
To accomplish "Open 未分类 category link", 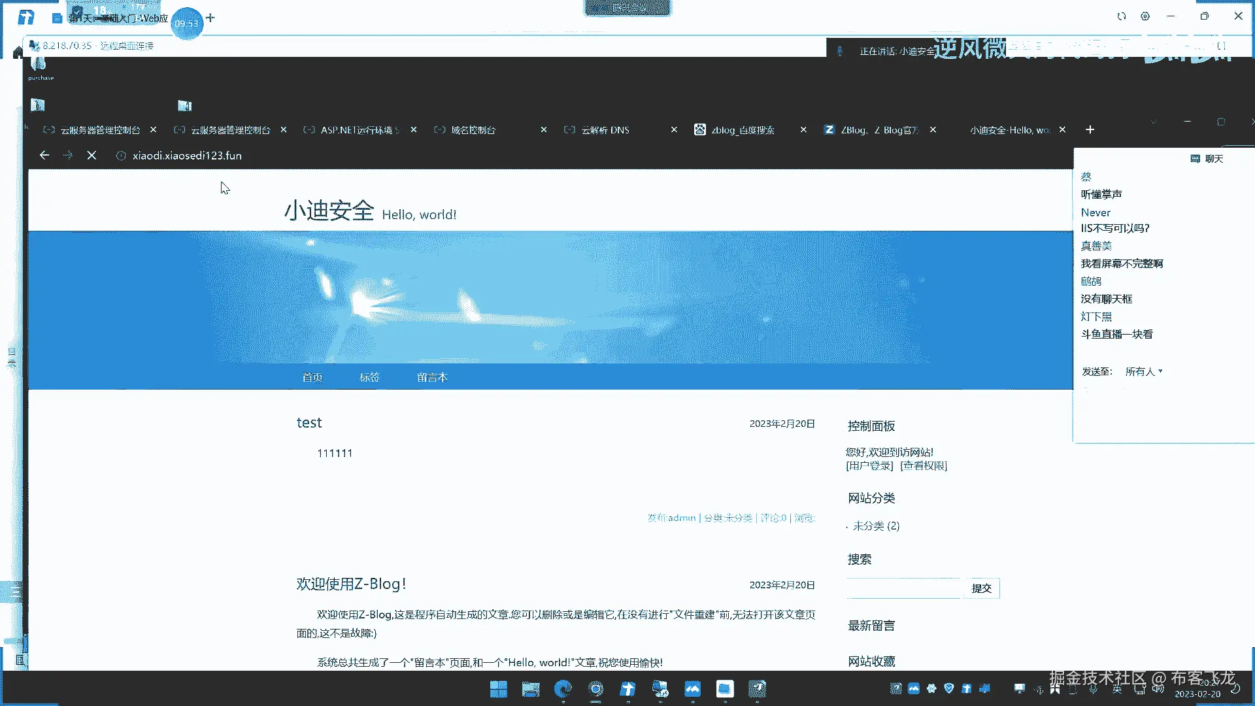I will [x=868, y=526].
